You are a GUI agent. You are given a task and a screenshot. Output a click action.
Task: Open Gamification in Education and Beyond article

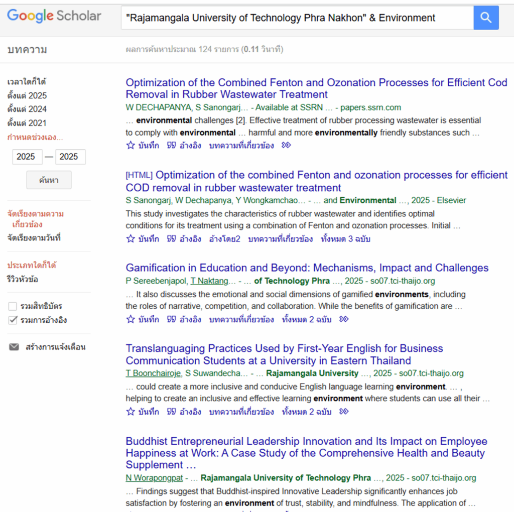[307, 268]
